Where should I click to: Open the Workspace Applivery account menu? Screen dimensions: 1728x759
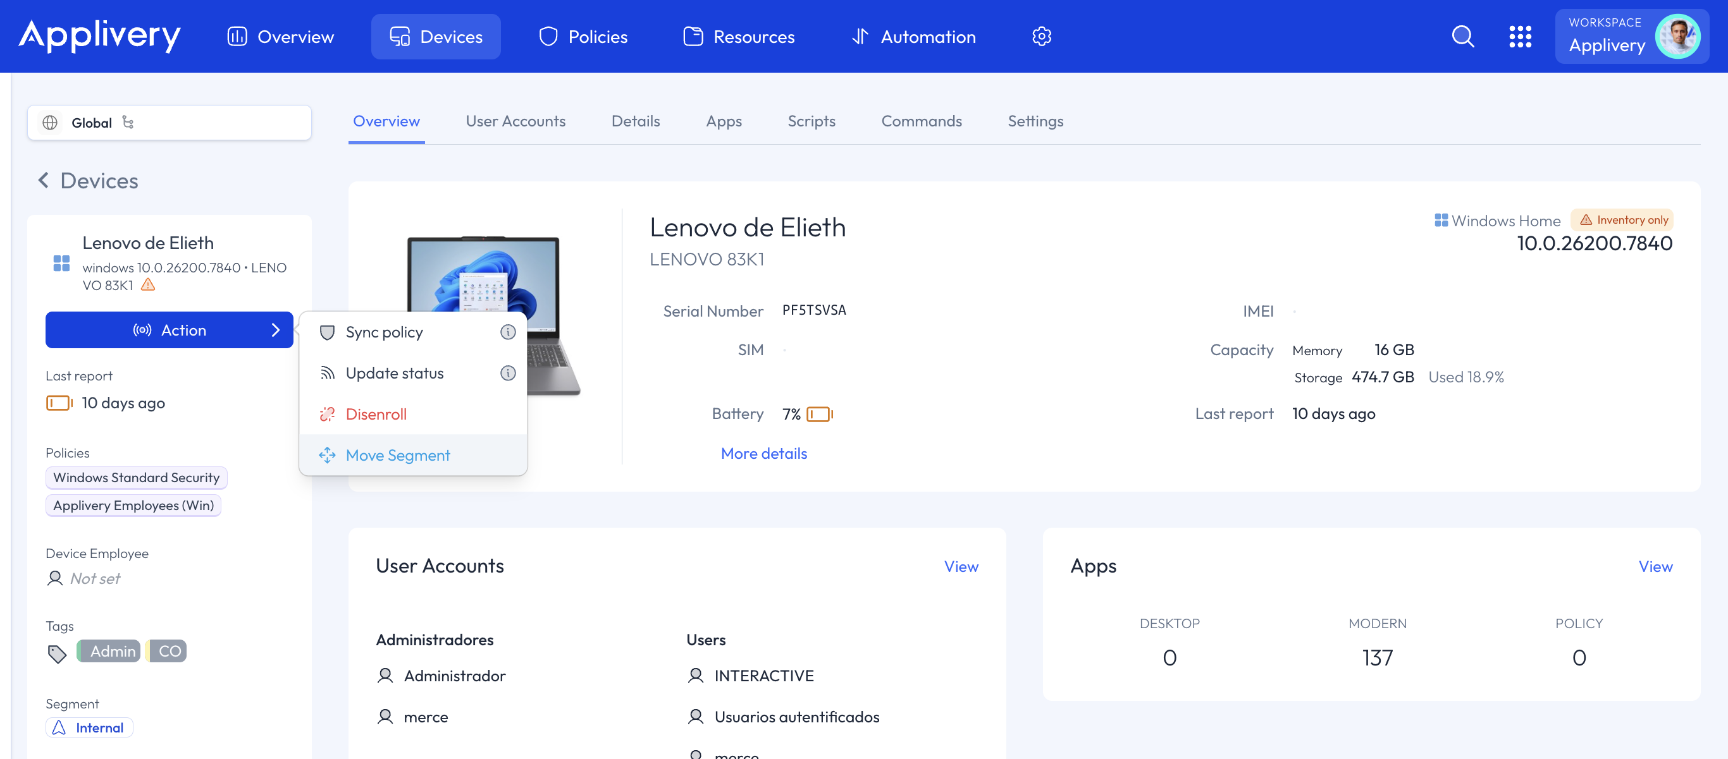pos(1631,36)
